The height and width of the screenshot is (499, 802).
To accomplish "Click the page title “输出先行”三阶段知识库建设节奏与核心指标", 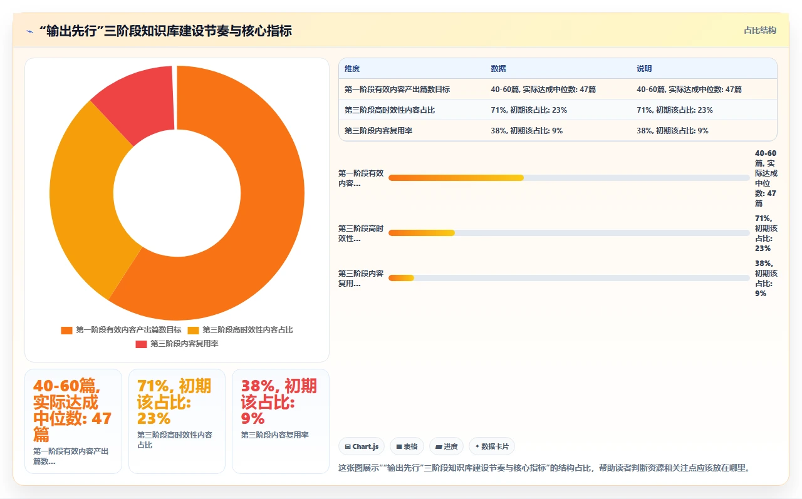I will (165, 31).
